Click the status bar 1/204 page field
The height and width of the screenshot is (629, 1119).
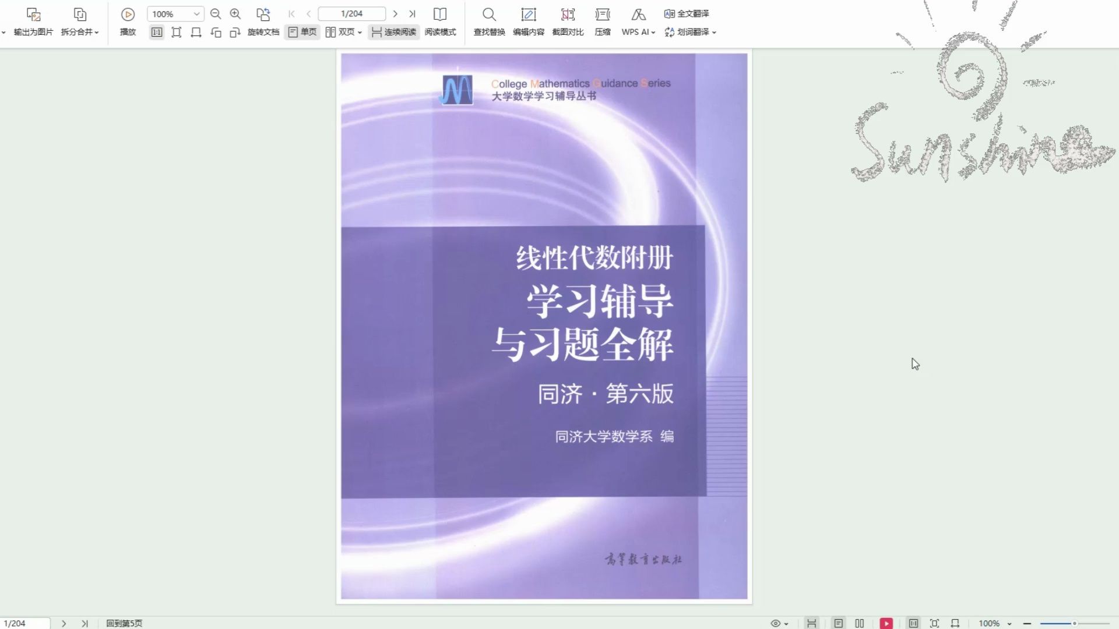tap(25, 623)
